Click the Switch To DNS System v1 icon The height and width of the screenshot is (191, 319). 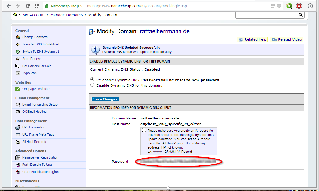(x=18, y=52)
